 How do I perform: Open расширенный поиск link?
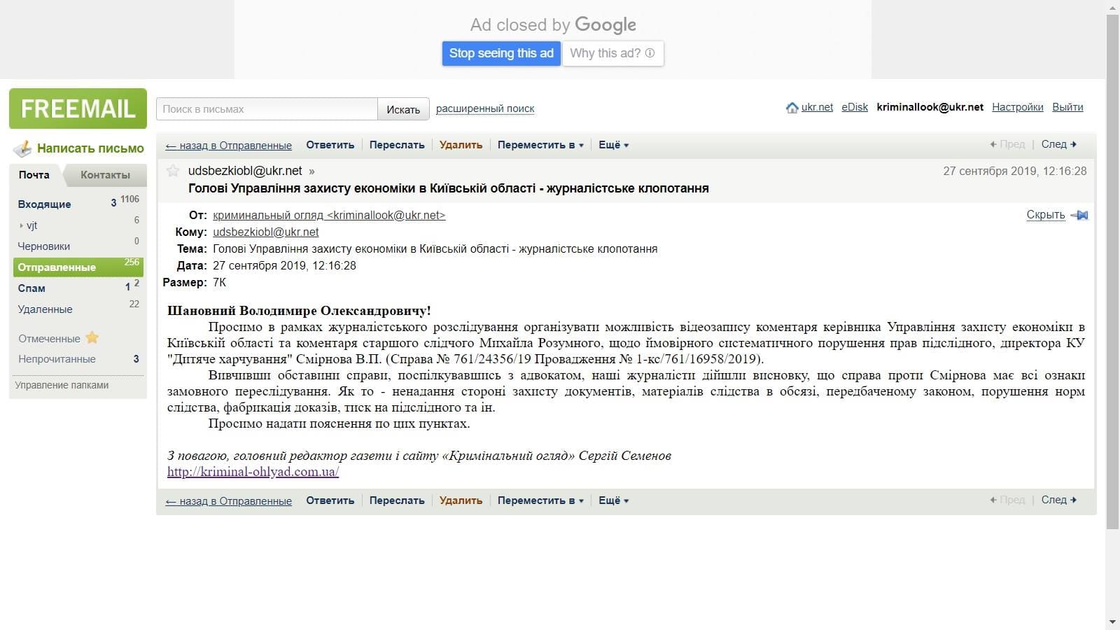[485, 108]
